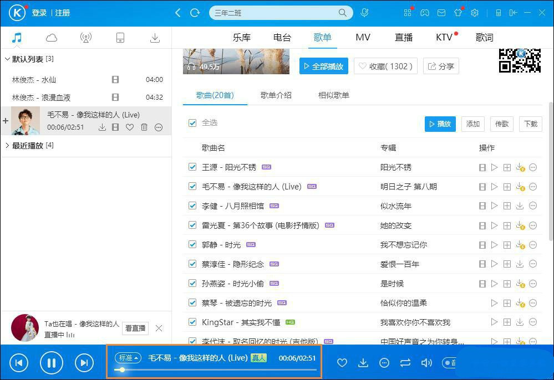Expand the 最近播放 list

tap(8, 145)
